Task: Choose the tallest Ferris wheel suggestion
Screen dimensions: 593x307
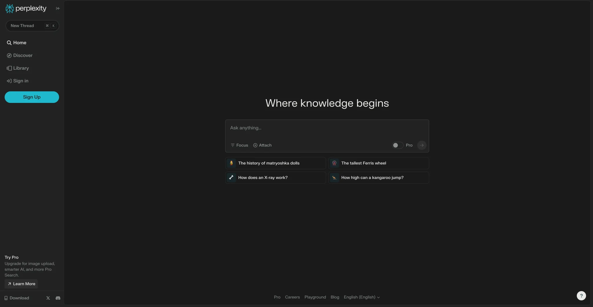Action: (x=378, y=163)
